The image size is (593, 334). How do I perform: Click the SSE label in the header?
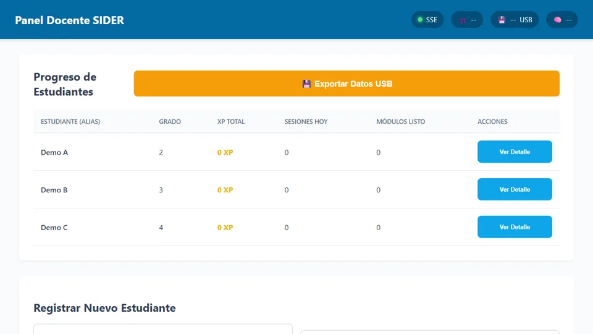click(432, 20)
